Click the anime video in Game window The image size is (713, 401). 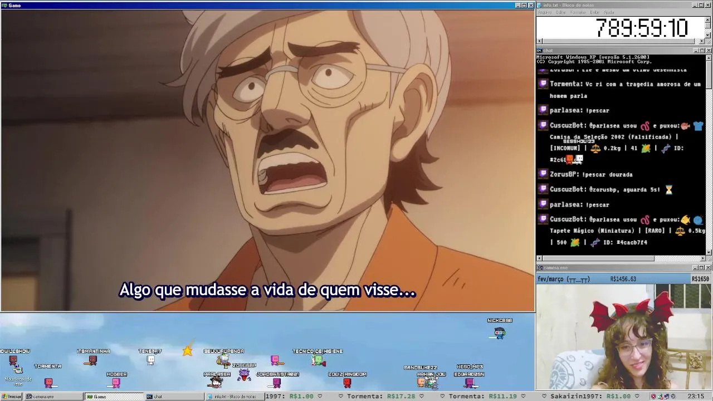pyautogui.click(x=267, y=160)
